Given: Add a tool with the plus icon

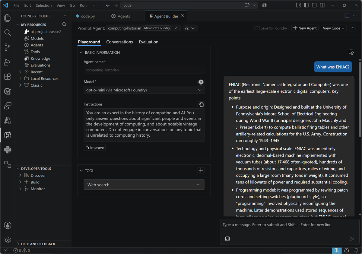Looking at the screenshot, I should [201, 170].
